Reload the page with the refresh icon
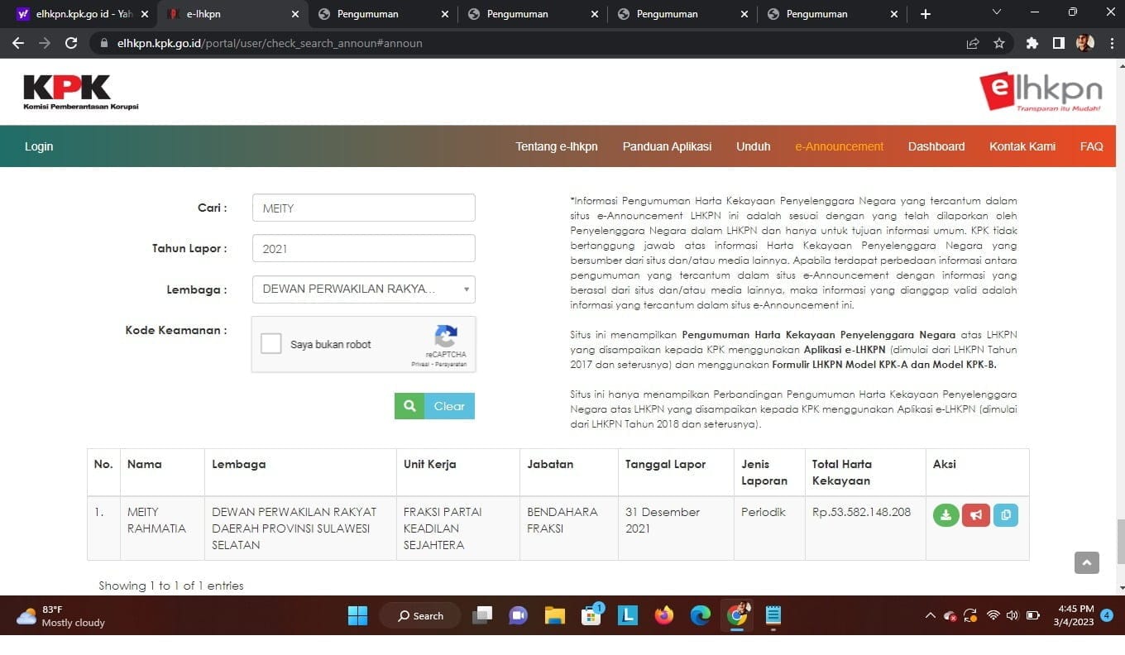The height and width of the screenshot is (655, 1125). [71, 43]
